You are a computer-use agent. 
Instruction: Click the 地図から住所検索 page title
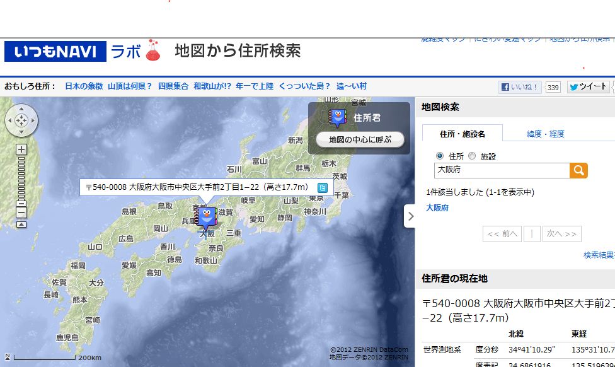pyautogui.click(x=238, y=51)
